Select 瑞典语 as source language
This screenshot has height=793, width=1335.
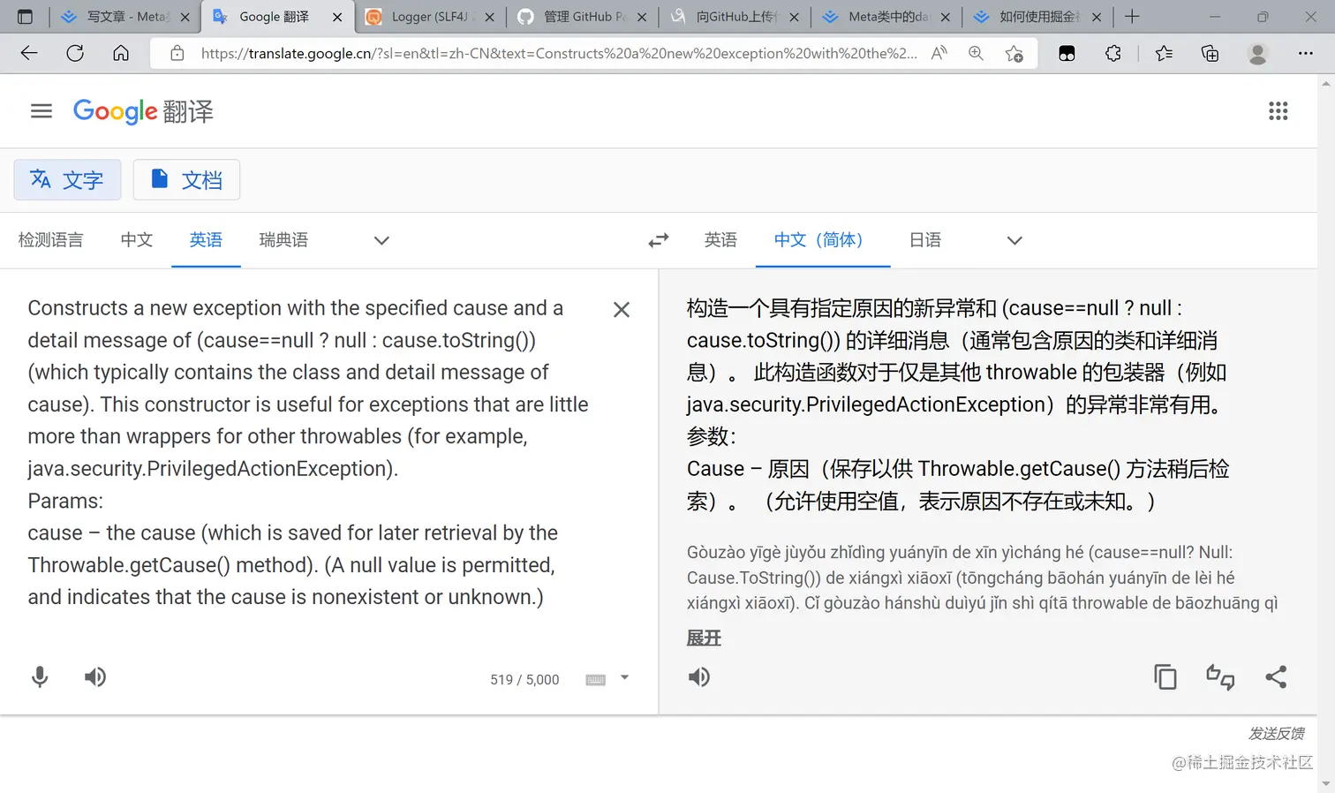pos(283,240)
